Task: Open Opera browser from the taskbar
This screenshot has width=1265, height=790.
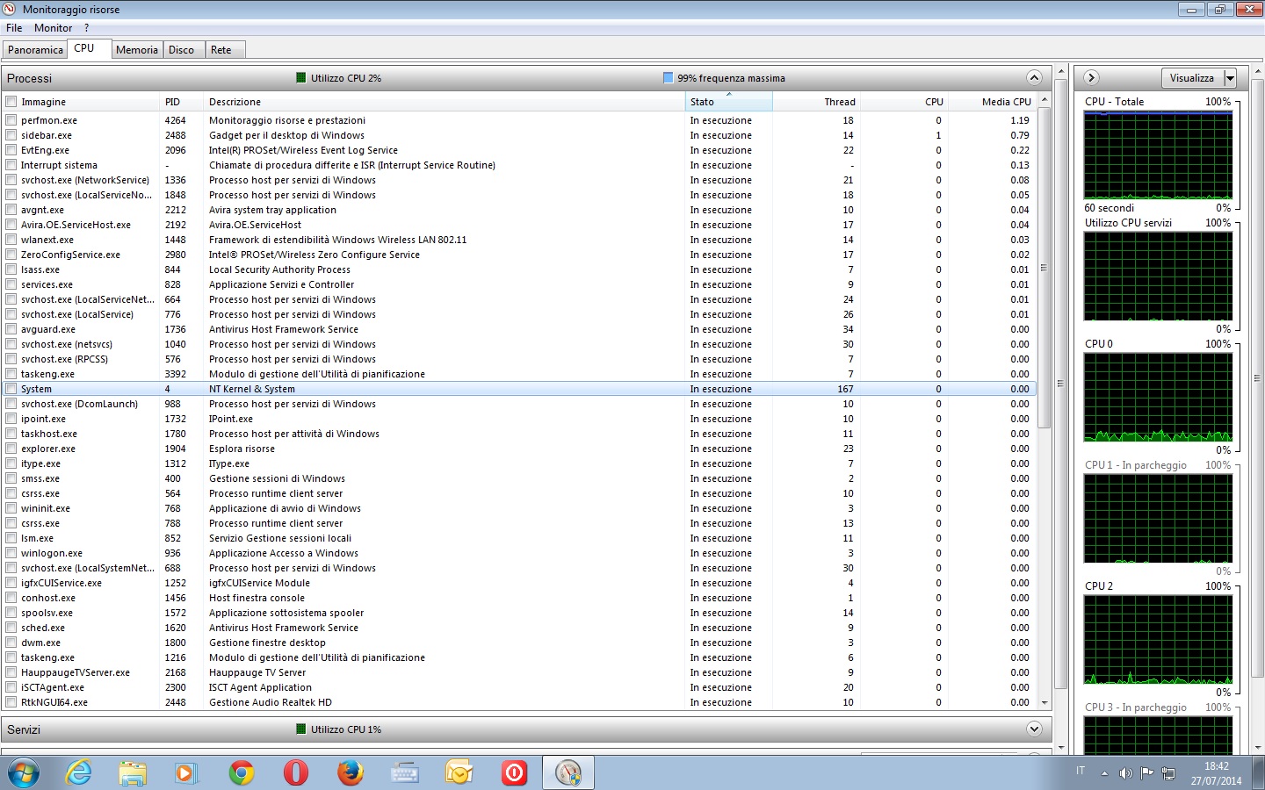Action: tap(296, 773)
